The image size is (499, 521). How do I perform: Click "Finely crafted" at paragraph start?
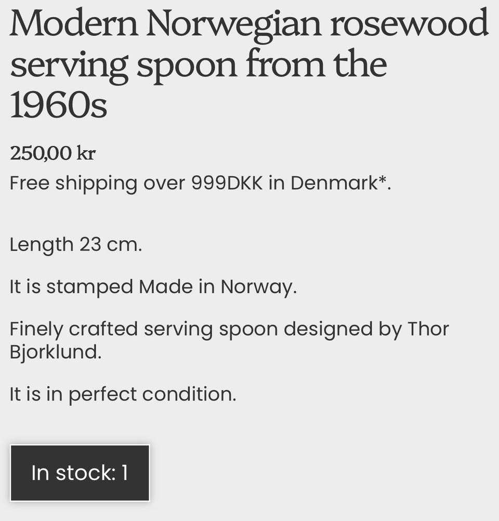[x=73, y=329]
